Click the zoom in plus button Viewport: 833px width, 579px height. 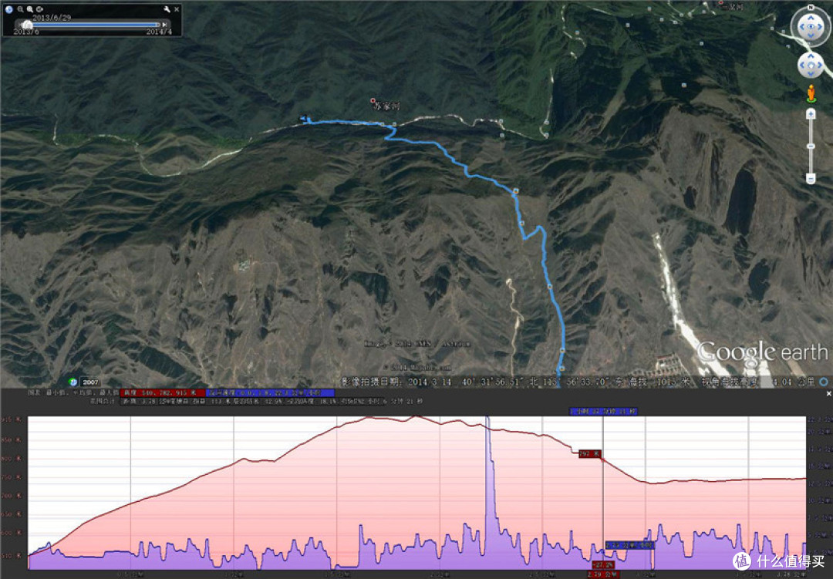[811, 113]
